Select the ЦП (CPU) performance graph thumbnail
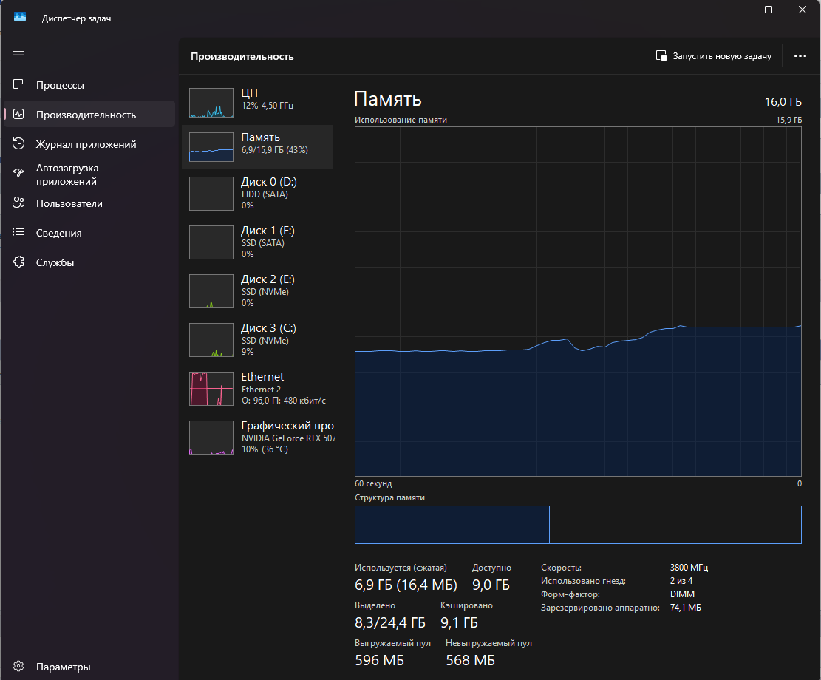Screen dimensions: 821x680 [211, 102]
